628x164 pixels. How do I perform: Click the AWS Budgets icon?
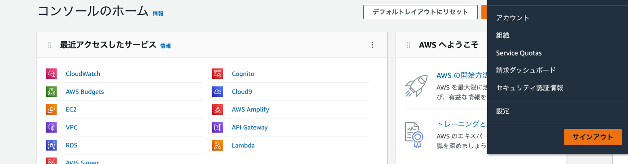(x=52, y=92)
